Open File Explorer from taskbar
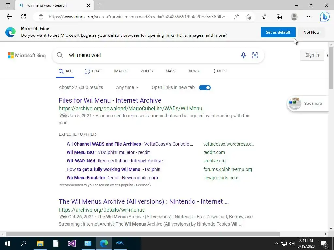 point(40,243)
